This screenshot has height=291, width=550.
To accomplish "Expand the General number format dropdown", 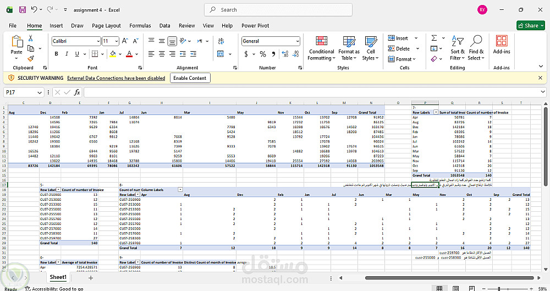I will click(x=298, y=41).
